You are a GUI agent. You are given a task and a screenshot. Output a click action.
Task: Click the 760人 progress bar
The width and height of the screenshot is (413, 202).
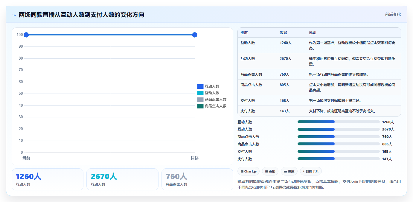[339, 137]
